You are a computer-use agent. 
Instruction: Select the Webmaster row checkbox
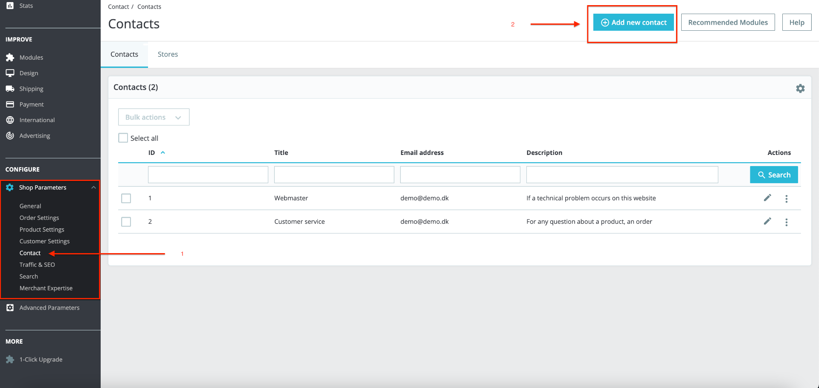(126, 198)
